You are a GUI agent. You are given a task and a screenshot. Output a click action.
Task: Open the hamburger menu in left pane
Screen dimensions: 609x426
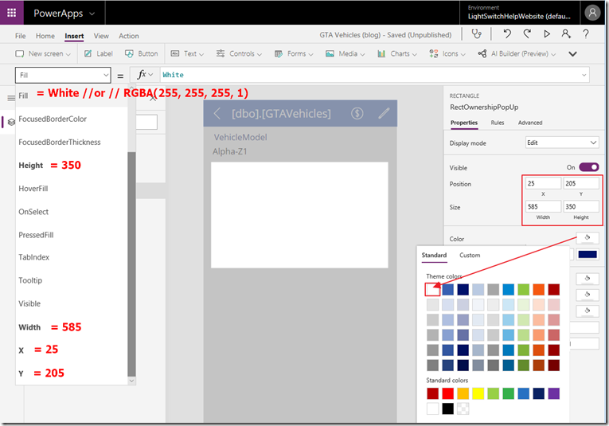coord(11,98)
